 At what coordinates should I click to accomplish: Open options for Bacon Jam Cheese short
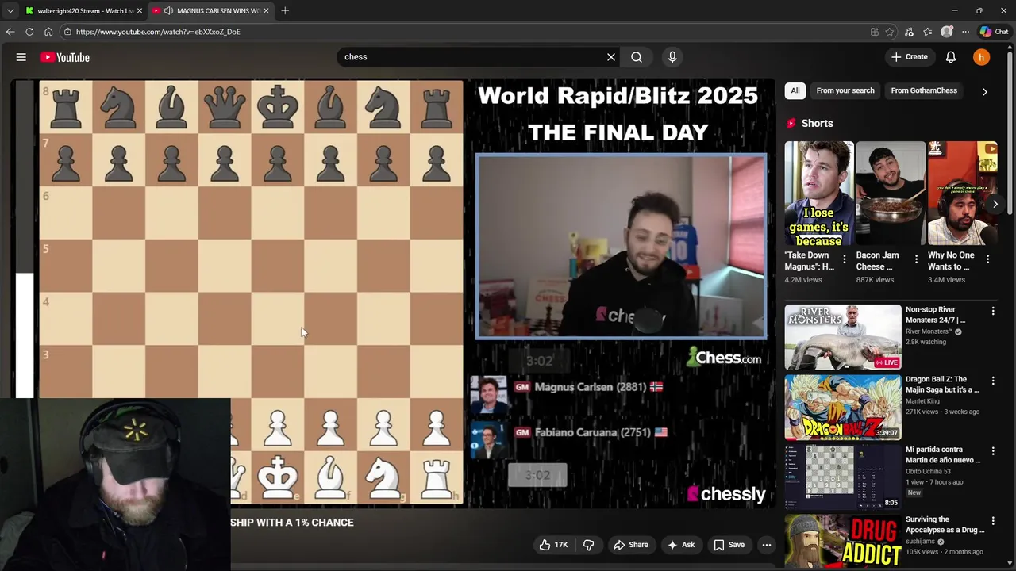pyautogui.click(x=916, y=259)
